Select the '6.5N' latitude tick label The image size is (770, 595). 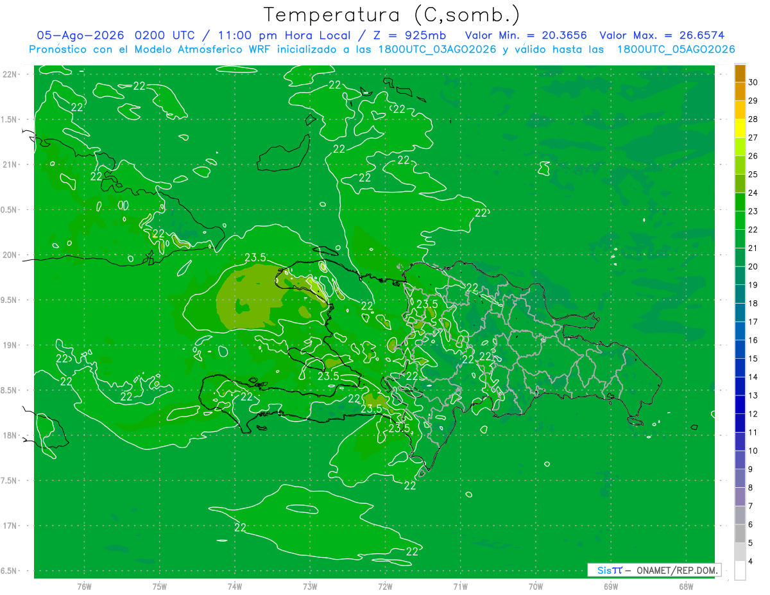(9, 571)
